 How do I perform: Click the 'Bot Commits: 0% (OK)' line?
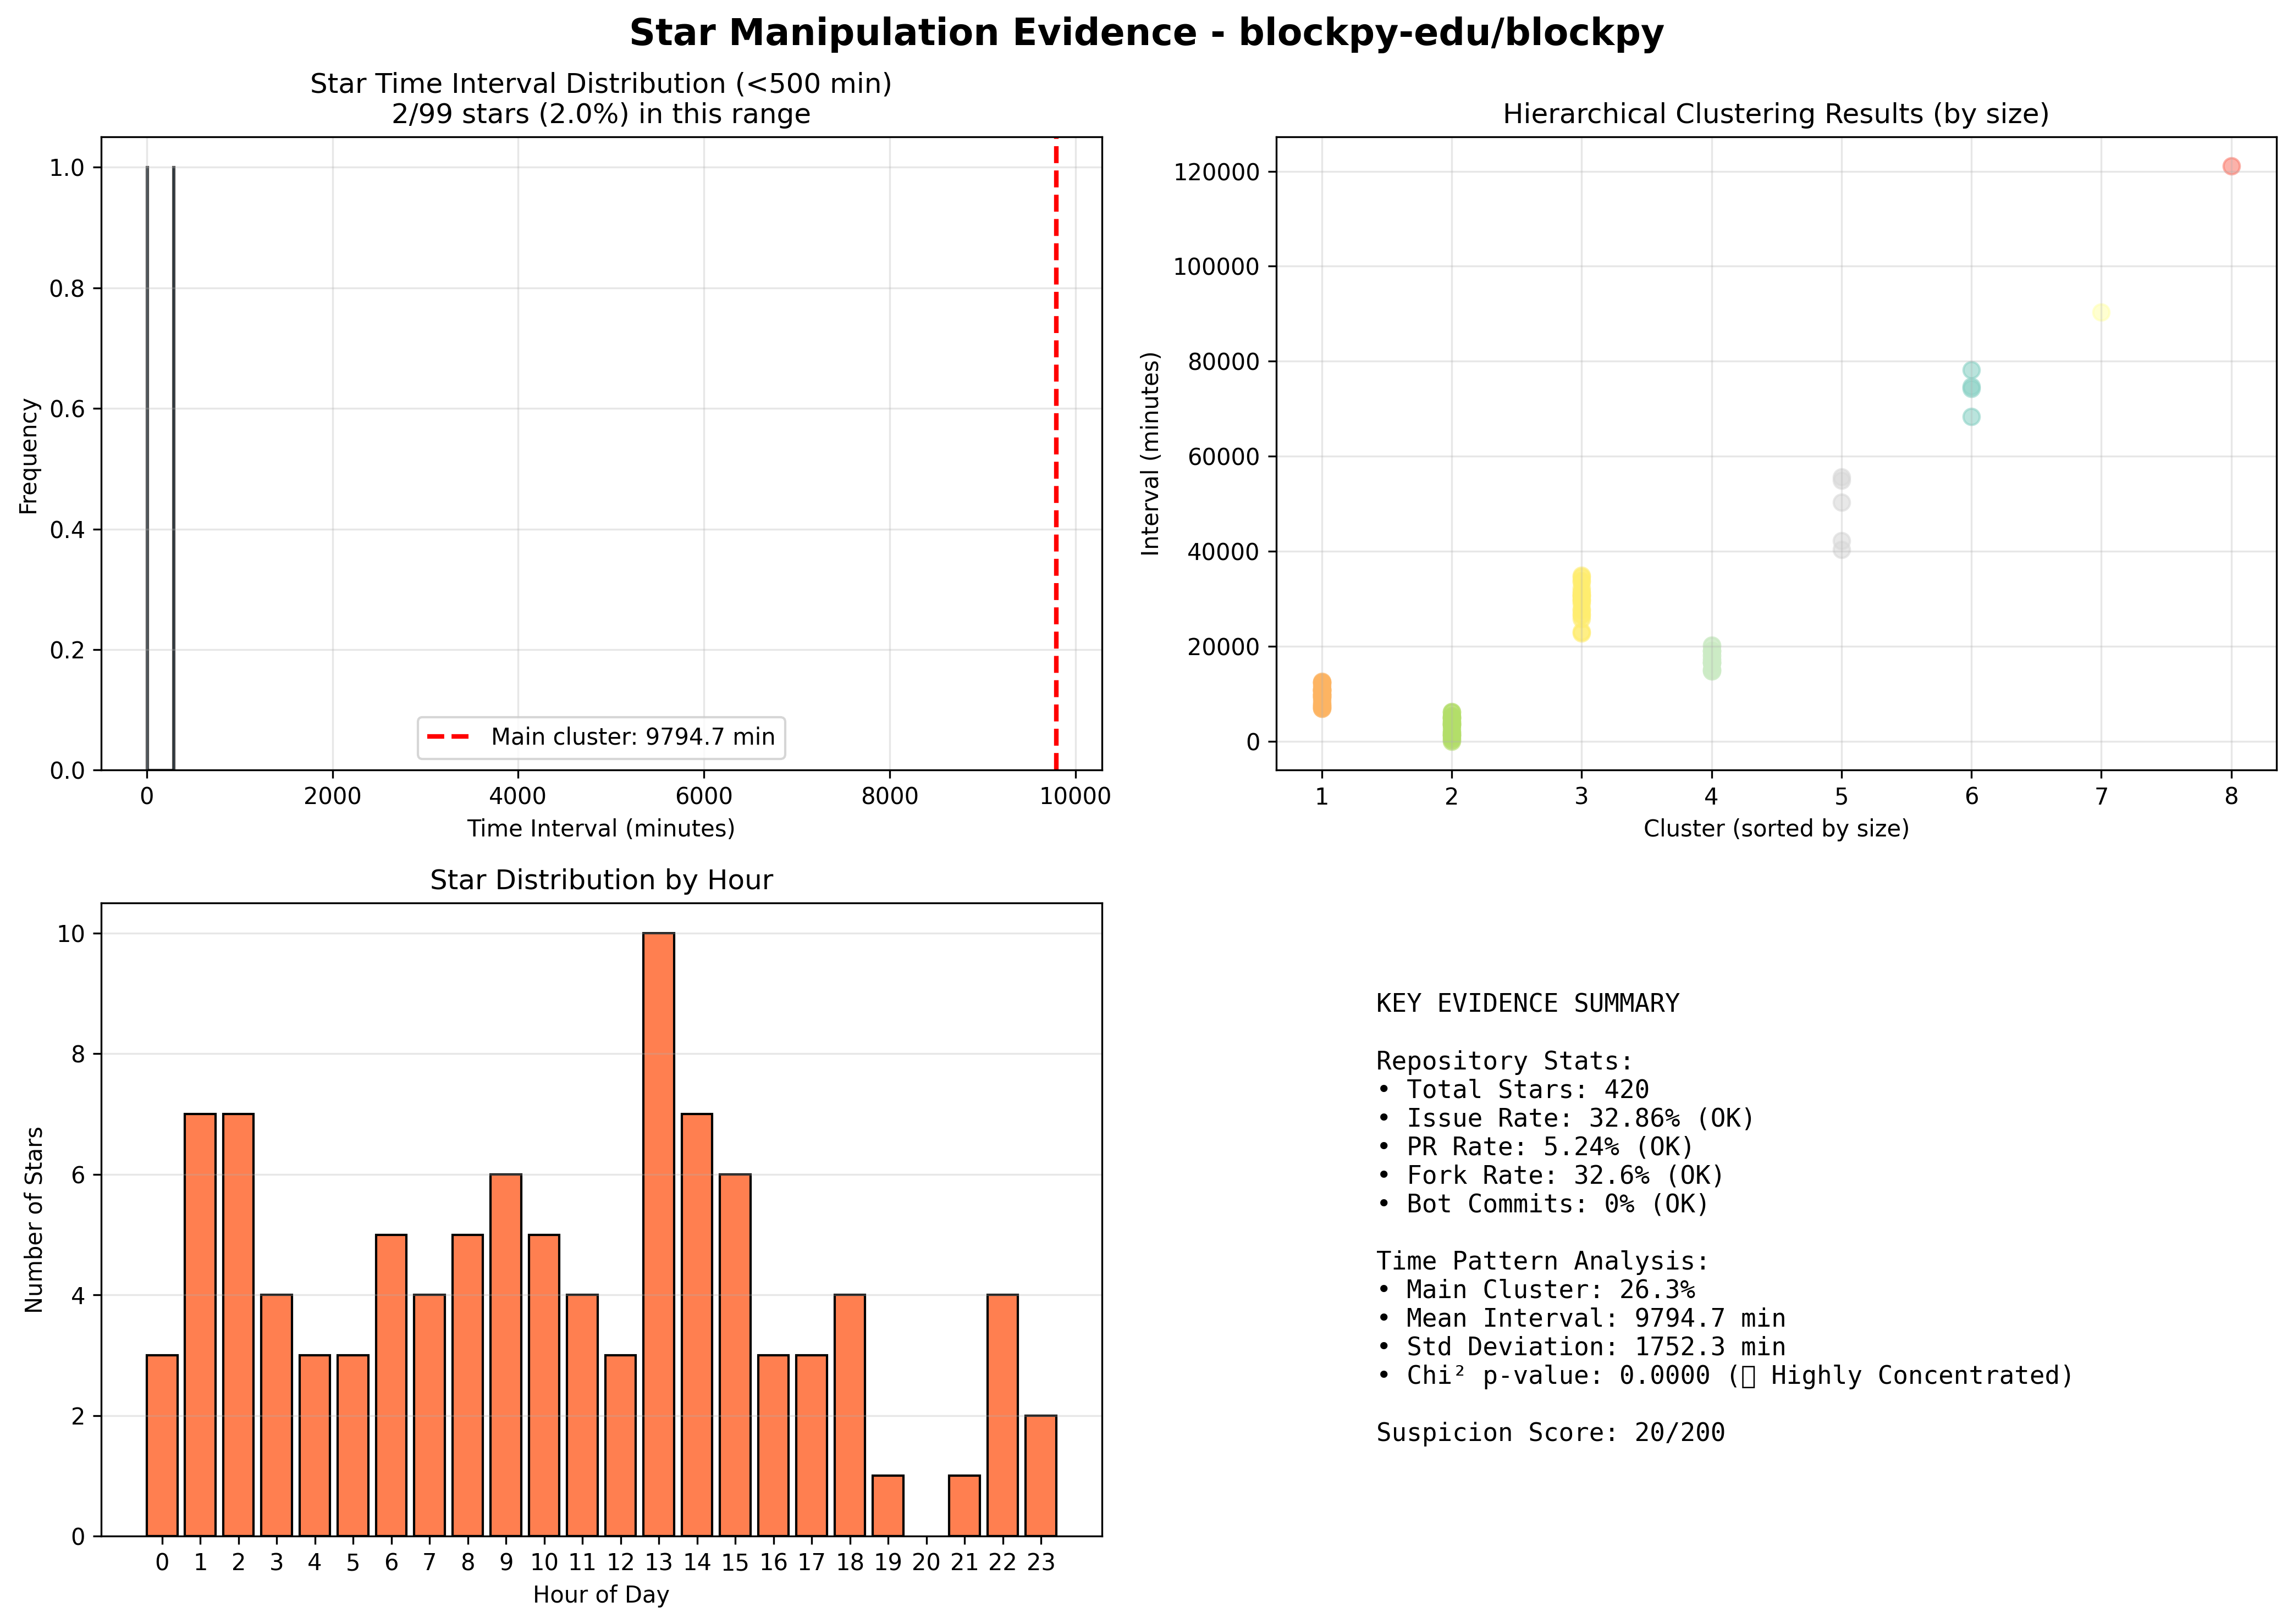(1542, 1204)
